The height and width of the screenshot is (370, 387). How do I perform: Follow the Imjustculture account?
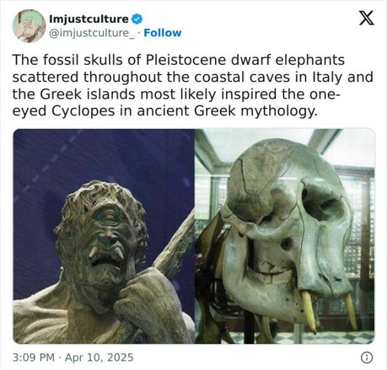point(163,33)
